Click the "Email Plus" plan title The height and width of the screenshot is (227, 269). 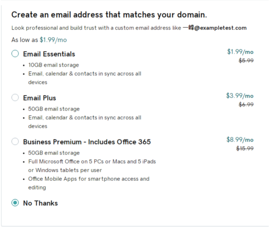click(x=39, y=98)
